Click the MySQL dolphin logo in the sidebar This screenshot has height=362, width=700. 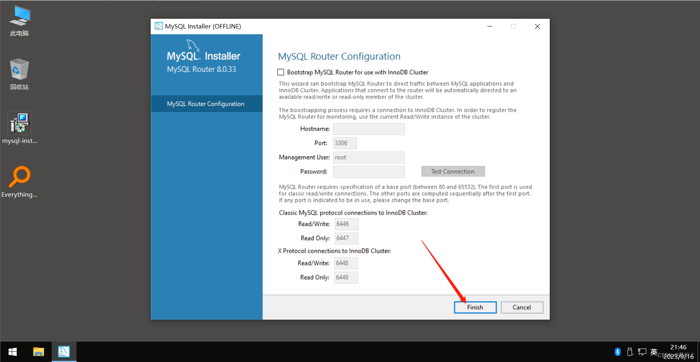click(193, 46)
